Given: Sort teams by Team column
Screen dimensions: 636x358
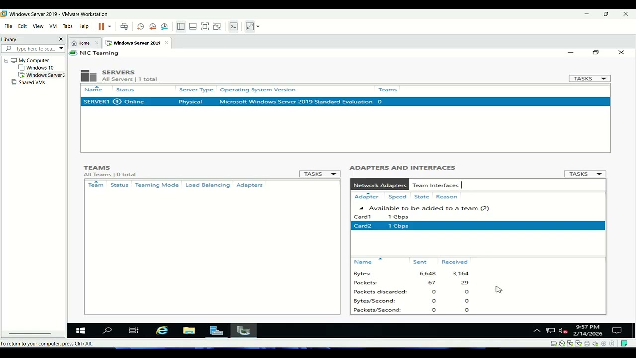Looking at the screenshot, I should (96, 185).
